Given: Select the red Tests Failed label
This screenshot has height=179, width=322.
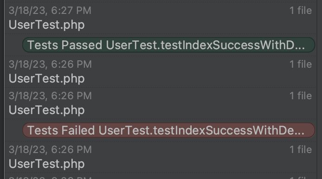Looking at the screenshot, I should click(168, 130).
